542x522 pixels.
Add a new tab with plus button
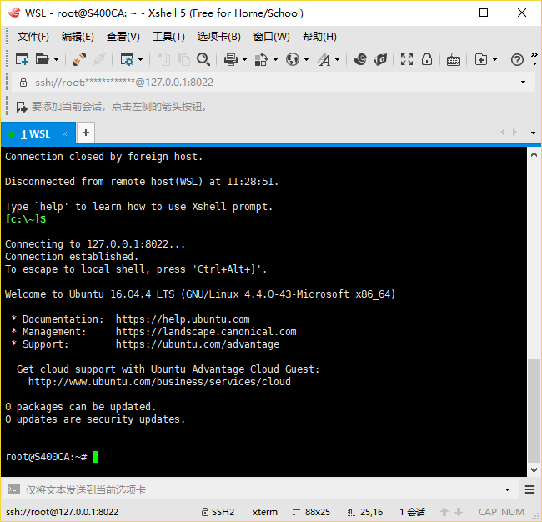click(x=86, y=133)
